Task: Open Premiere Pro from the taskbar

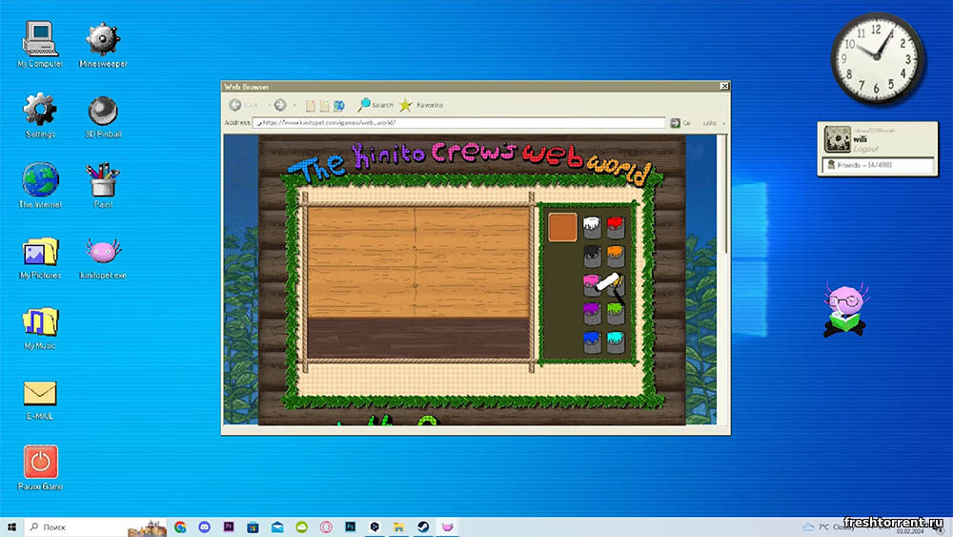Action: 229,527
